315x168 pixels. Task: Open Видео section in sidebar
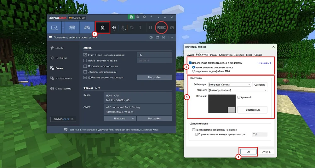pyautogui.click(x=57, y=68)
